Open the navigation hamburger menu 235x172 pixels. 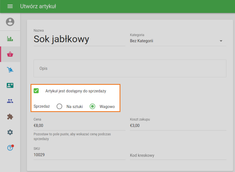pyautogui.click(x=10, y=6)
